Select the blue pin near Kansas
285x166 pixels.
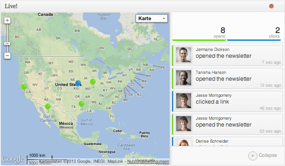tap(78, 85)
